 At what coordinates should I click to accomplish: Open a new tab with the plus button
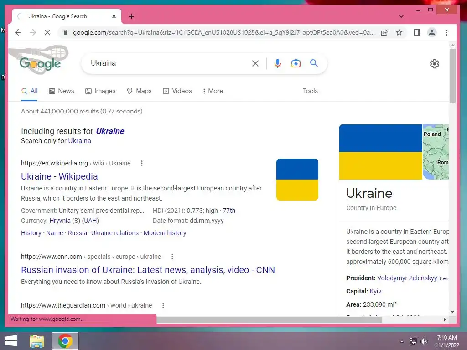point(131,16)
